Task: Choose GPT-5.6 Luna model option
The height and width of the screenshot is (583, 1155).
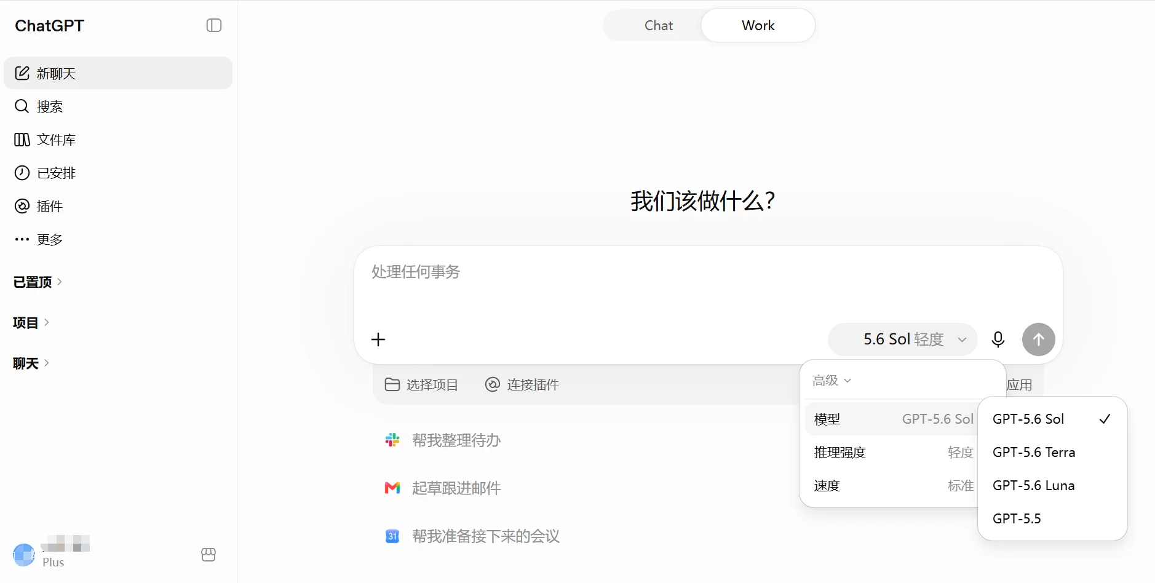Action: click(1052, 485)
